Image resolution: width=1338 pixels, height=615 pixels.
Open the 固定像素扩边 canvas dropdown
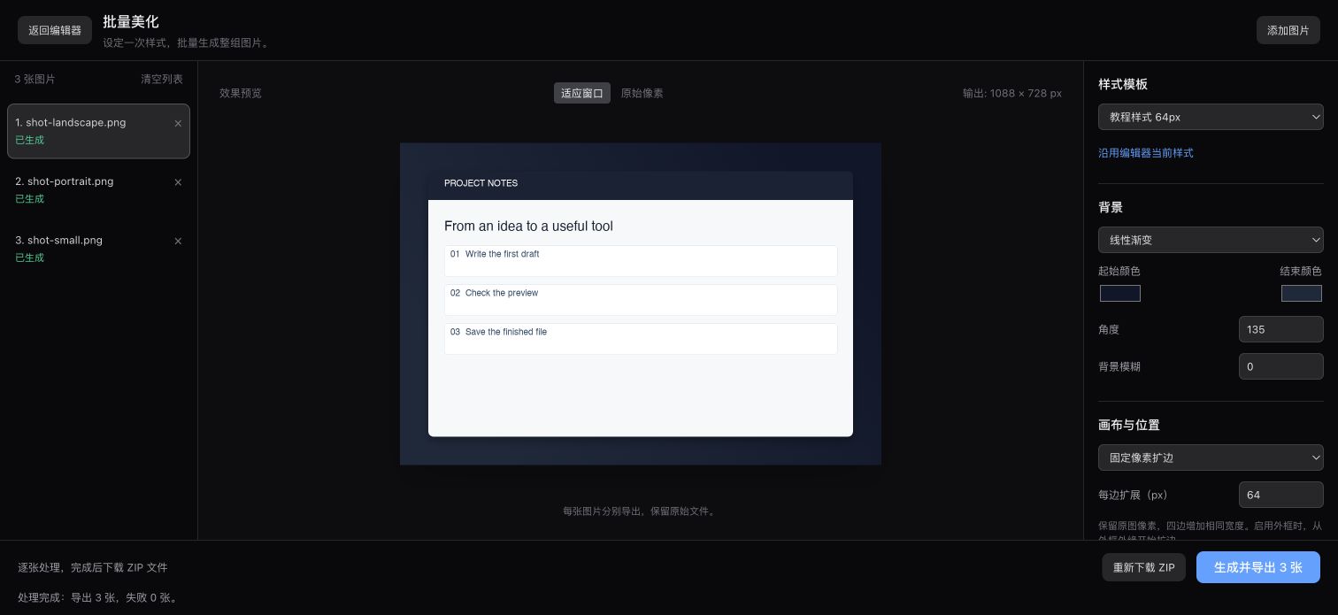pos(1211,457)
